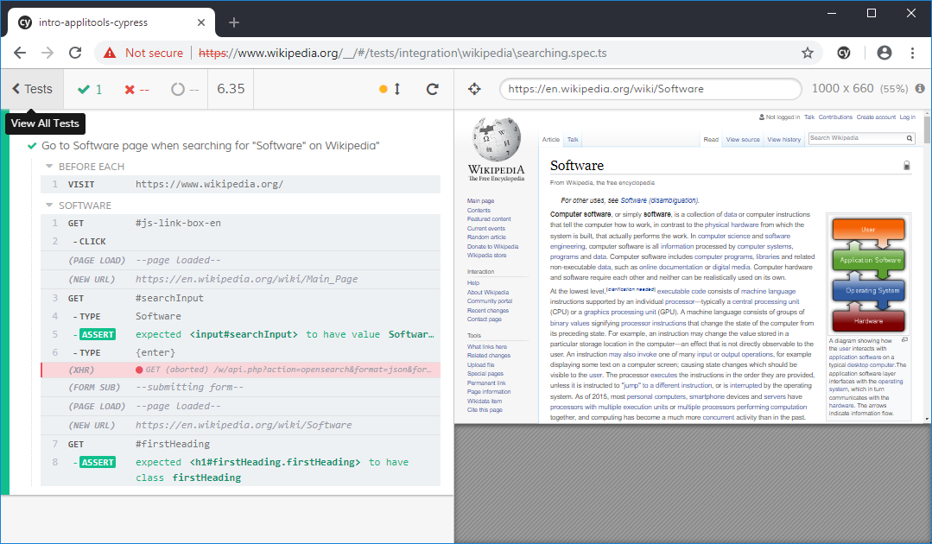Select the GET #firstHeading command

tap(240, 444)
